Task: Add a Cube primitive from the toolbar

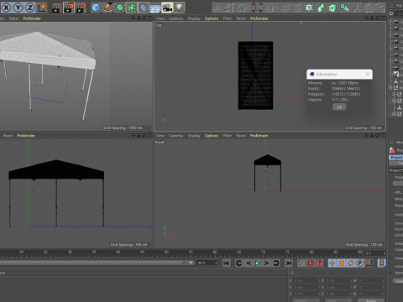Action: pos(96,8)
